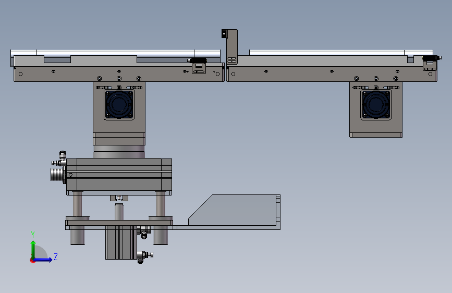452x293 pixels.
Task: Select the white top rail strip on the left conveyor
Action: (115, 53)
